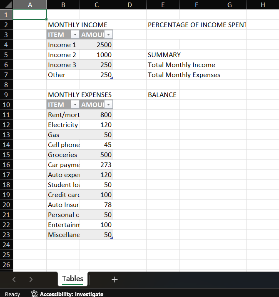279x297 pixels.
Task: Select the Personal care cell
Action: point(63,215)
